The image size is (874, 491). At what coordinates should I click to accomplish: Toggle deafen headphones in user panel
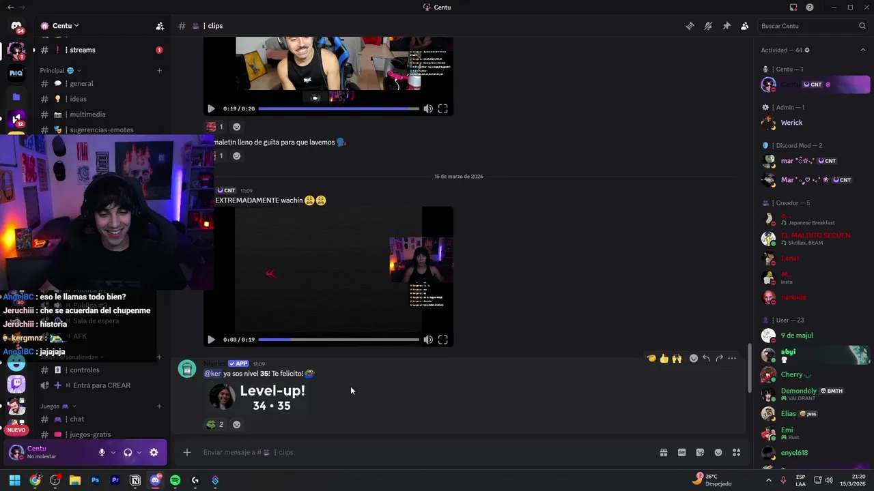coord(128,452)
